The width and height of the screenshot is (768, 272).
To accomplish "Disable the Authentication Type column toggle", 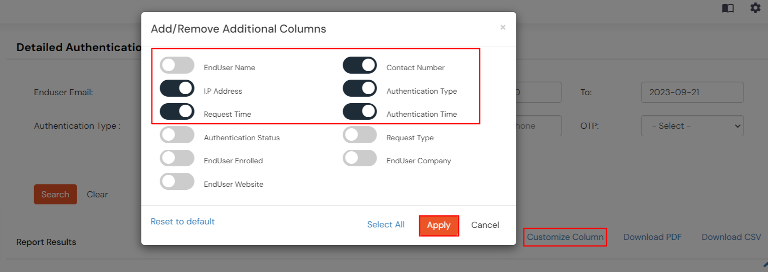I will [x=360, y=89].
